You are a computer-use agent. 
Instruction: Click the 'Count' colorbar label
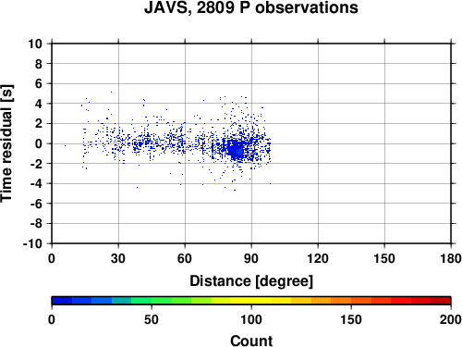pos(251,341)
